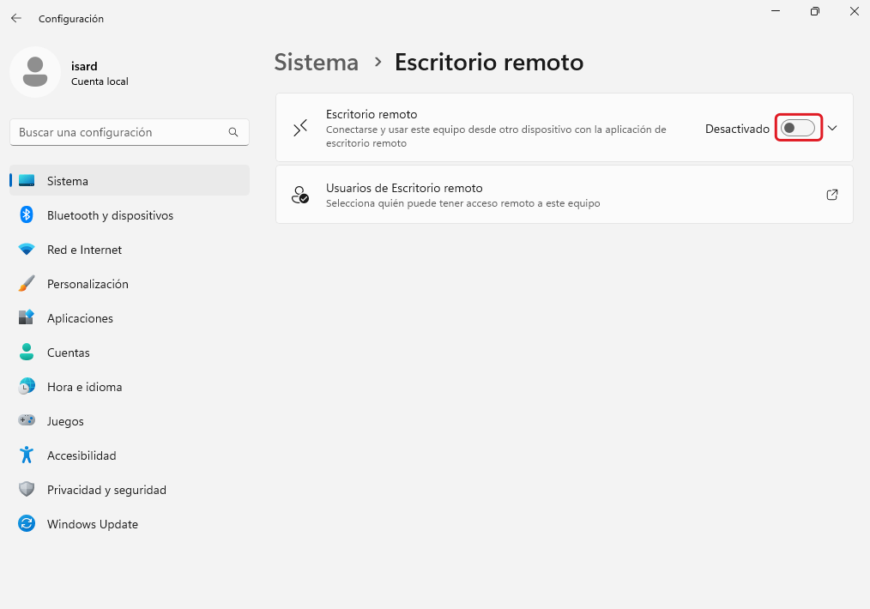Click the Accesibilidad person icon

click(x=27, y=455)
